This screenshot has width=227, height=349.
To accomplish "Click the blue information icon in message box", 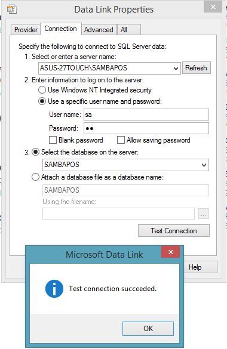I will [x=54, y=289].
